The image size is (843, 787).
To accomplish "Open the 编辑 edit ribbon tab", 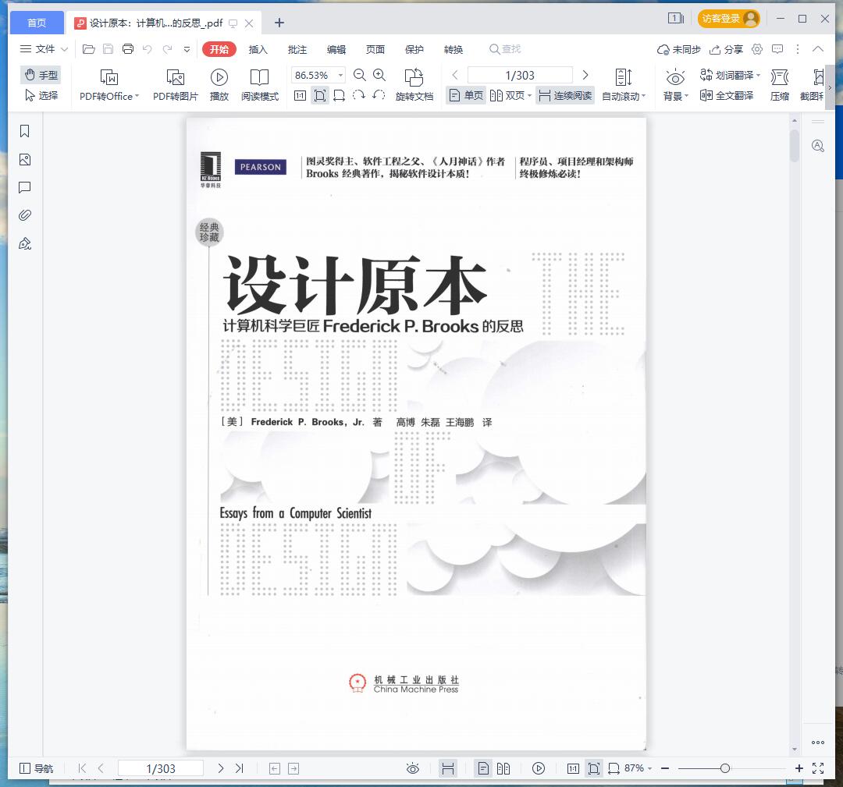I will pyautogui.click(x=336, y=49).
